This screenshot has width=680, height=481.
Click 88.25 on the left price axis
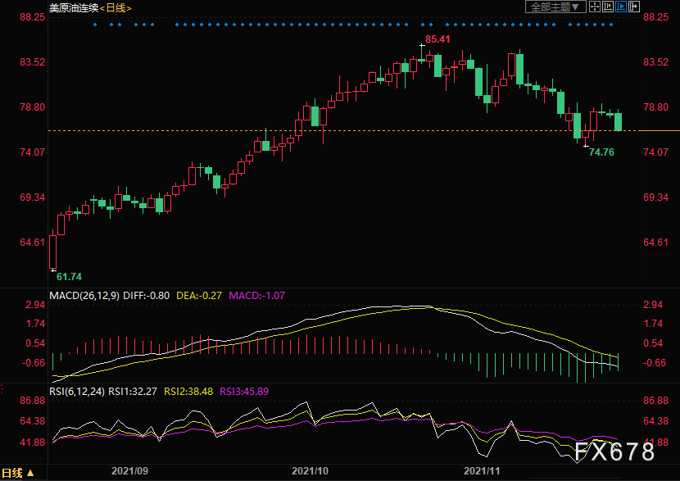point(33,17)
